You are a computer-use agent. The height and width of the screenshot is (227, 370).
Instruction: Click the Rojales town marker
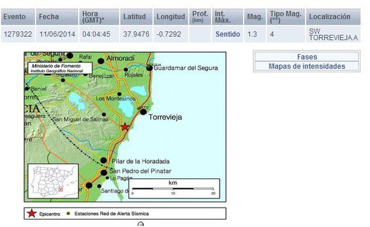coord(126,69)
